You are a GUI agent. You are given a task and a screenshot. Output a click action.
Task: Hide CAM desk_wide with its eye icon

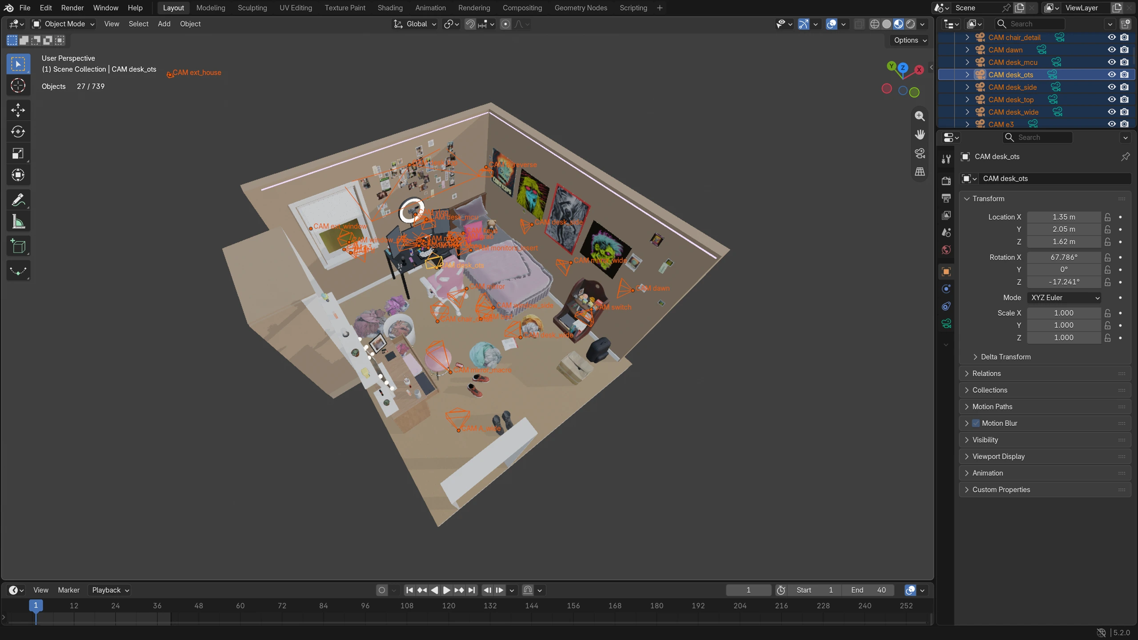(1112, 112)
